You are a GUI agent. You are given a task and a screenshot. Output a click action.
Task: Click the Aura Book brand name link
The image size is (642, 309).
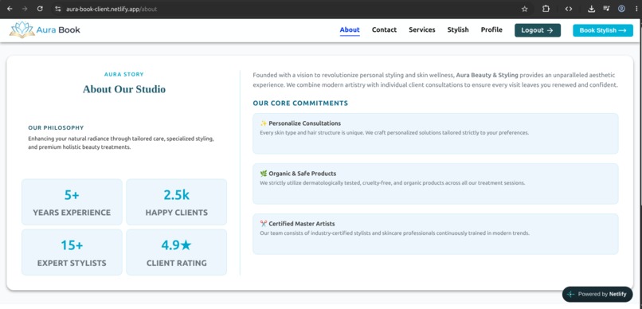point(58,30)
